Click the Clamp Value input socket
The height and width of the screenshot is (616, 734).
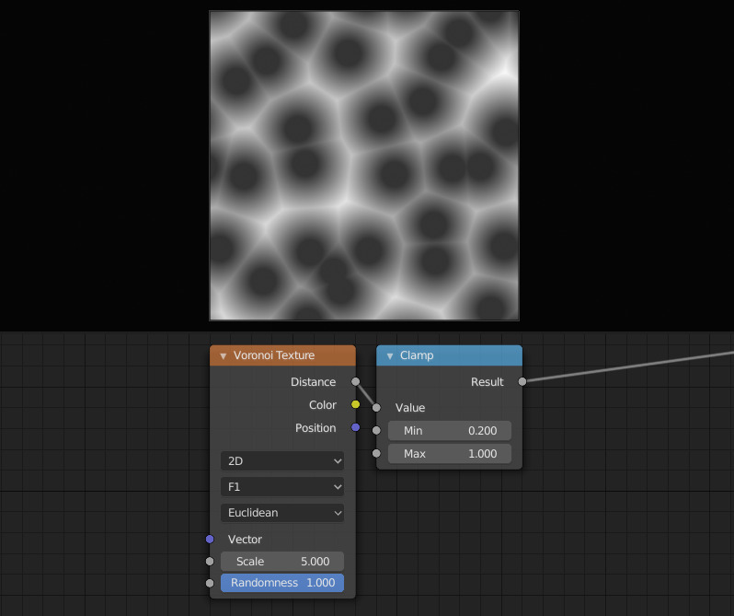(x=376, y=408)
